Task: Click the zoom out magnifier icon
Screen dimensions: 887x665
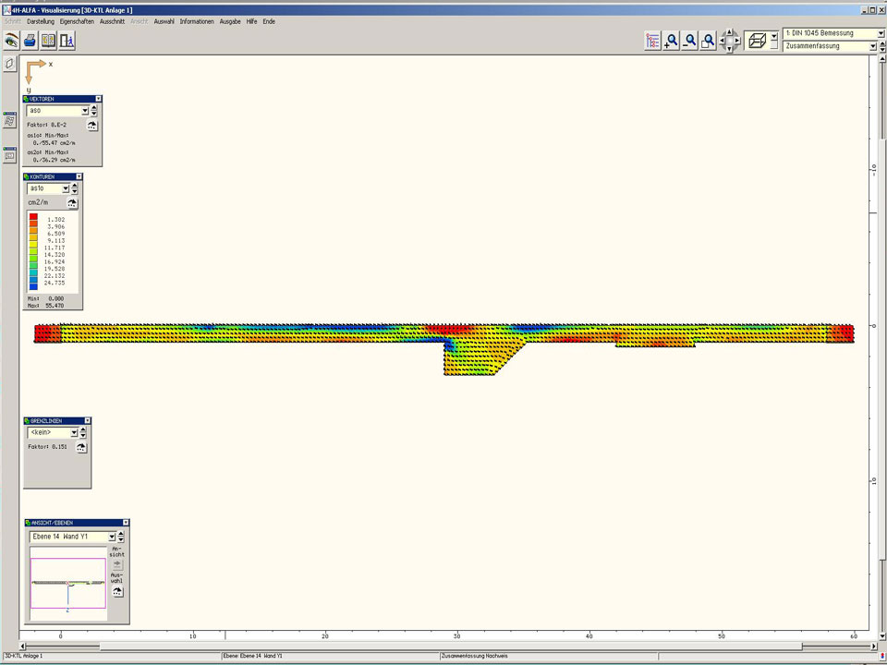Action: pos(690,41)
